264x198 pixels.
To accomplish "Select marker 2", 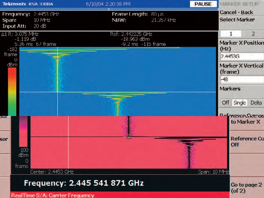I will 253,34.
